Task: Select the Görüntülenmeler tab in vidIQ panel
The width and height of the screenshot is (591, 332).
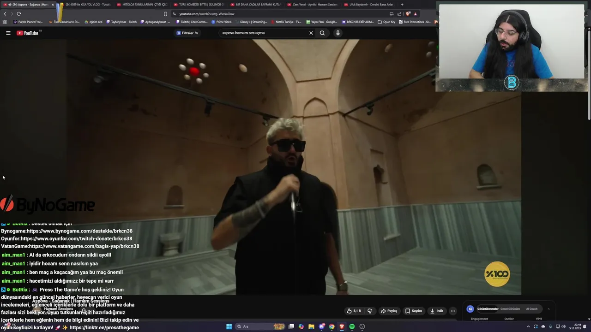Action: [x=488, y=309]
